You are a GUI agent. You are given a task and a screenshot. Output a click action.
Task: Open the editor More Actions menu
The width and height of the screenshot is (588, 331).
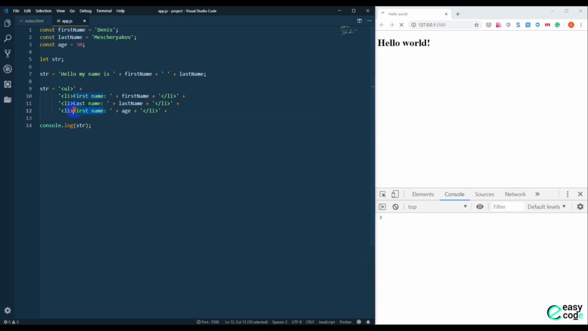pyautogui.click(x=369, y=21)
